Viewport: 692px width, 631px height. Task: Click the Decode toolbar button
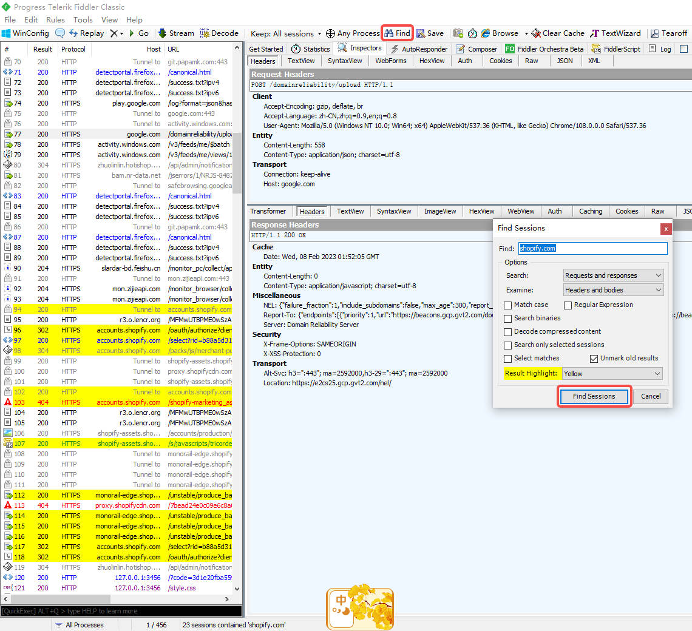click(219, 33)
